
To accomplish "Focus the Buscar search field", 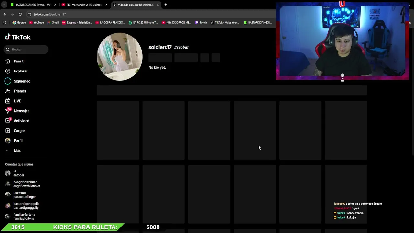I will pos(26,50).
